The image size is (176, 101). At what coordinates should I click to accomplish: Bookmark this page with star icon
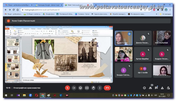(149, 10)
